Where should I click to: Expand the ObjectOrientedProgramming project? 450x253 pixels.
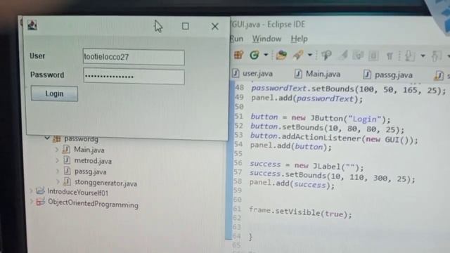(32, 202)
